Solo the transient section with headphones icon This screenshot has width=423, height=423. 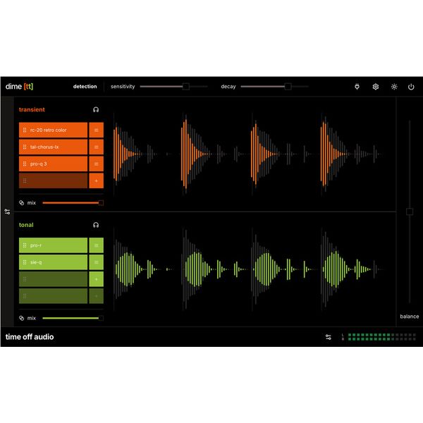pos(96,109)
